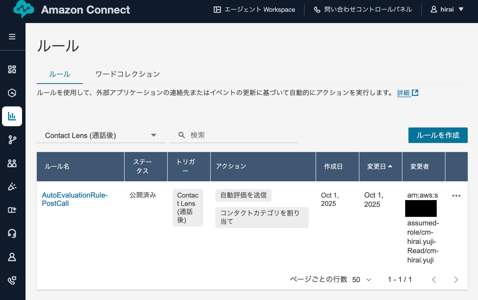Open the analytics bar chart sidebar icon
This screenshot has width=478, height=300.
click(x=12, y=116)
